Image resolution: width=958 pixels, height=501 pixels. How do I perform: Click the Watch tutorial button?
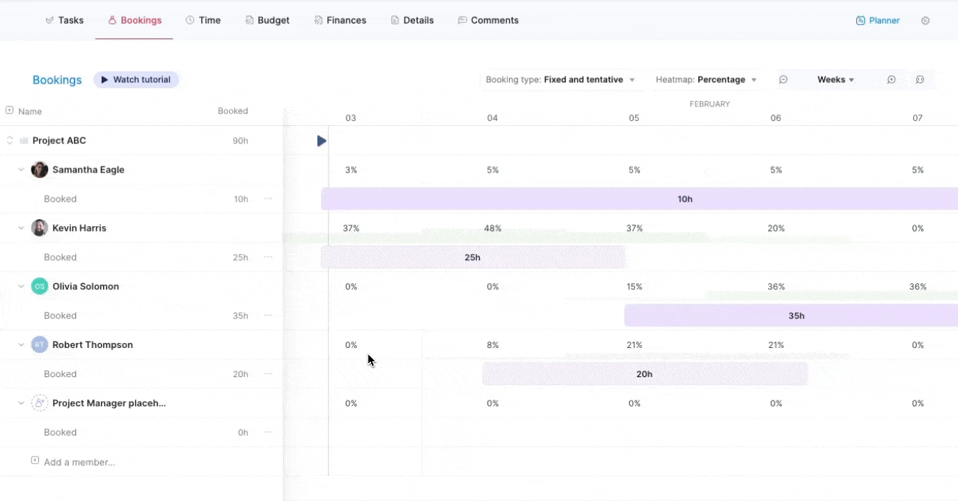pos(136,80)
